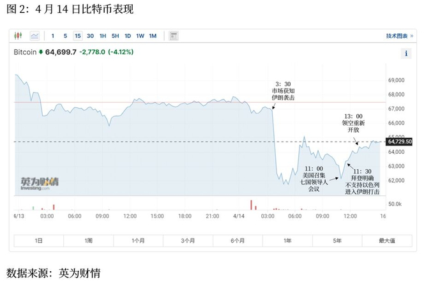This screenshot has width=447, height=284.
Task: Choose the 5H interval
Action: (x=115, y=36)
